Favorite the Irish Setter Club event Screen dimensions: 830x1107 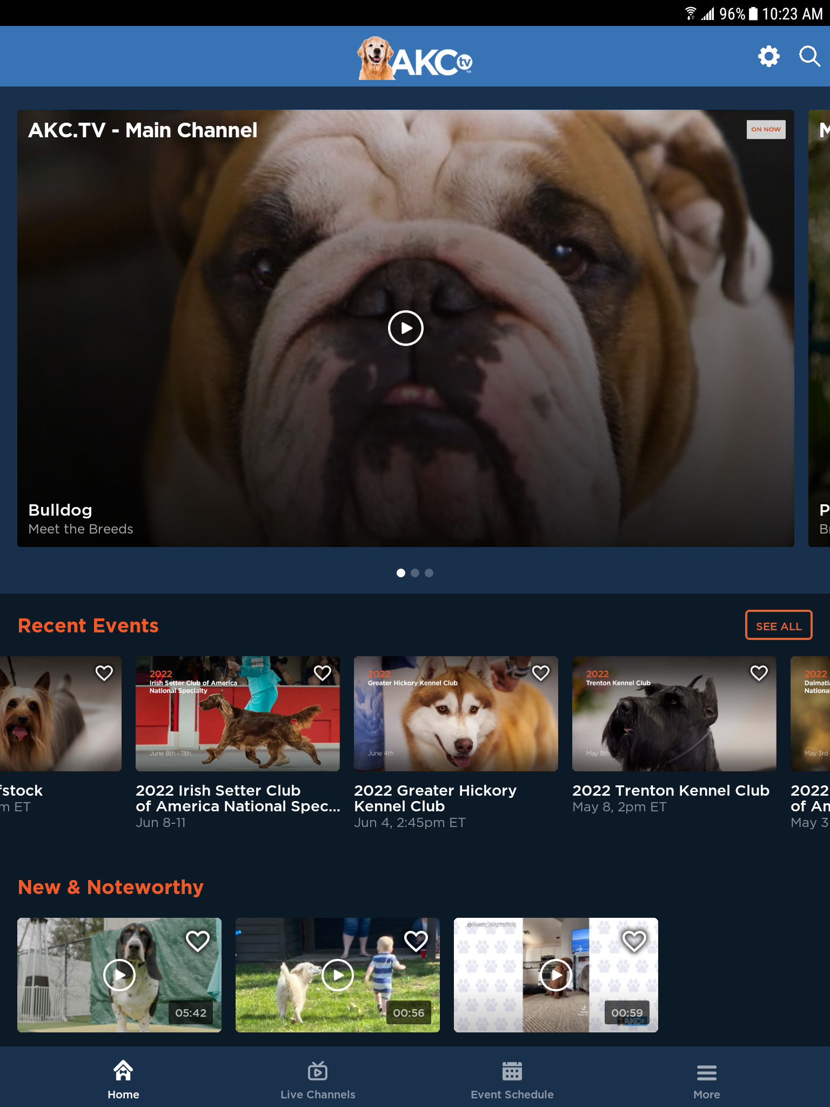tap(323, 673)
